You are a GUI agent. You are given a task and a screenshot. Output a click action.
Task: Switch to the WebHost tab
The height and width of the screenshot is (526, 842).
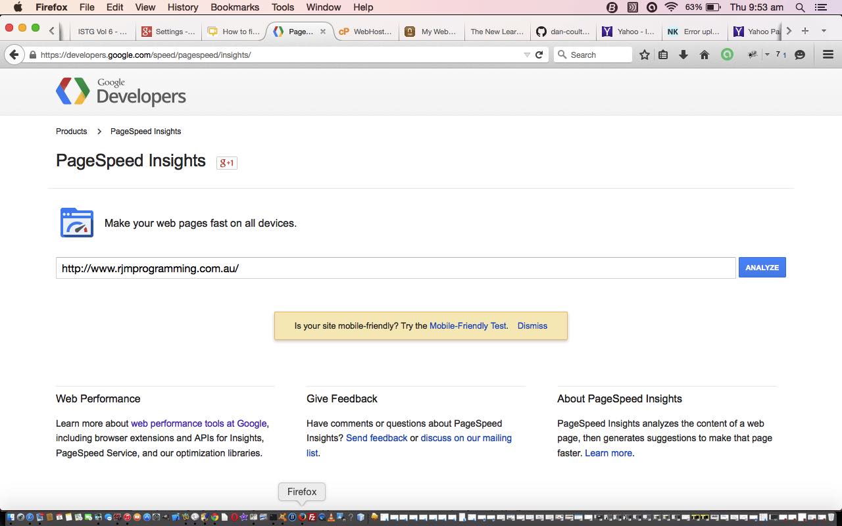pos(366,32)
